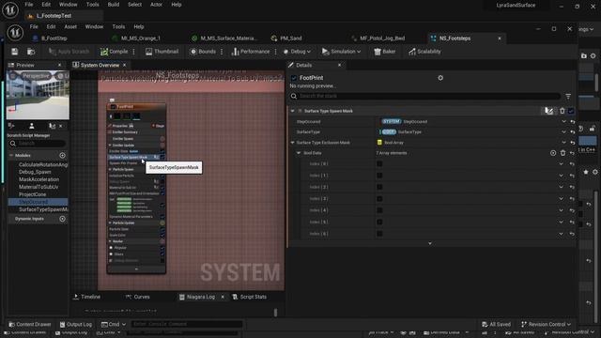Screen dimensions: 601x338
Task: Open the filter icon beside the stack search
Action: point(568,96)
